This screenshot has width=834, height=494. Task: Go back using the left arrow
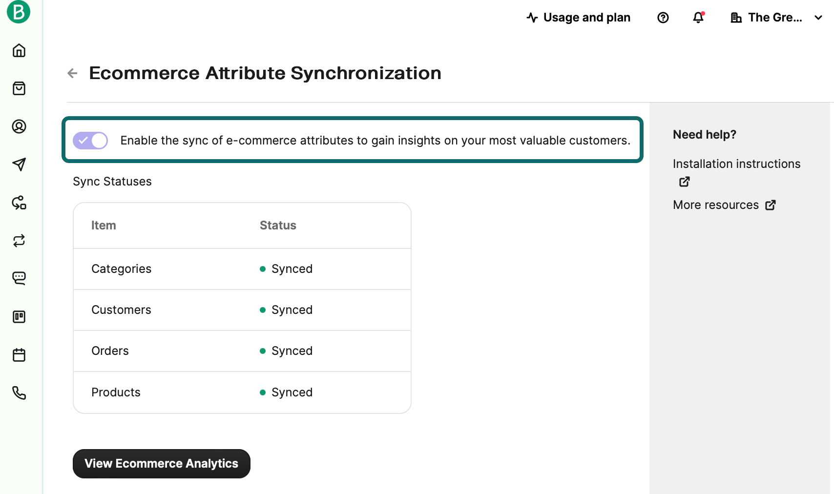pos(72,73)
